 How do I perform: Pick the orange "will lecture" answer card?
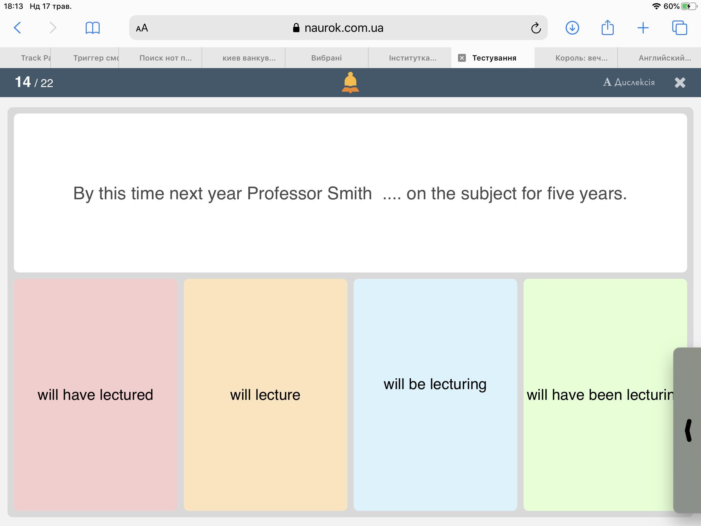click(265, 395)
